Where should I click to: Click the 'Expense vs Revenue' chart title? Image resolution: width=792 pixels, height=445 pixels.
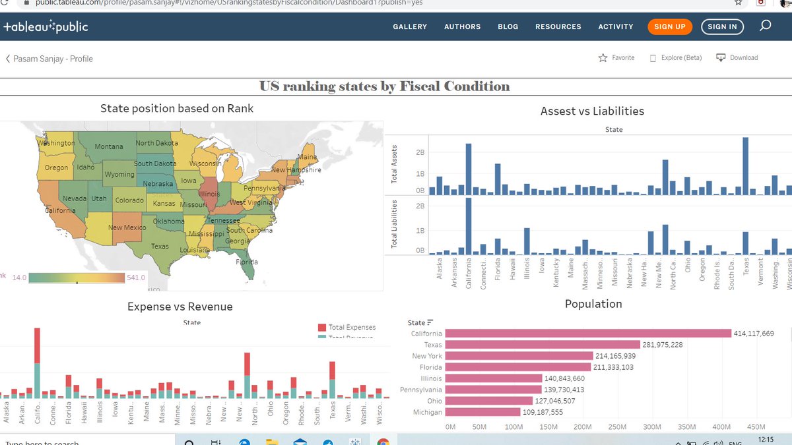coord(180,307)
